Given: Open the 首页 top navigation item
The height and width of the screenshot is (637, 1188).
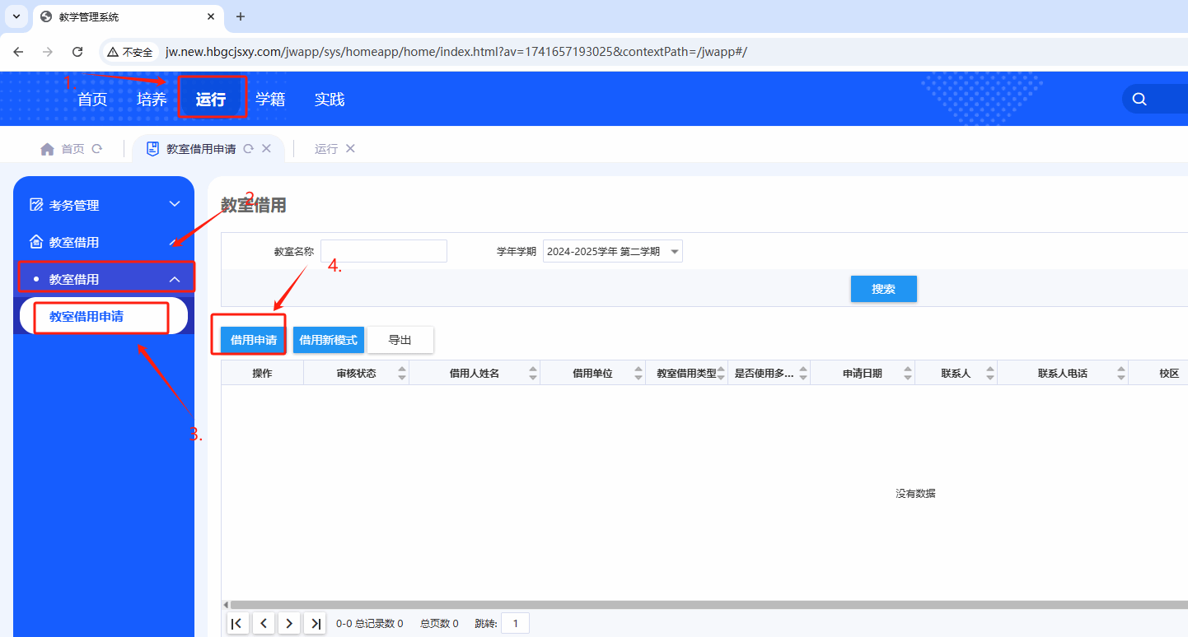Looking at the screenshot, I should pos(92,100).
